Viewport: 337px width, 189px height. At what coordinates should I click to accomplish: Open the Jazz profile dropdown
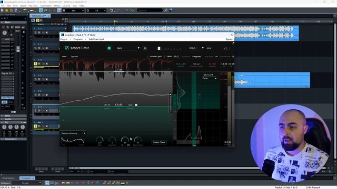(x=128, y=48)
